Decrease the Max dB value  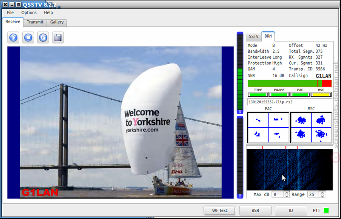[x=287, y=196]
